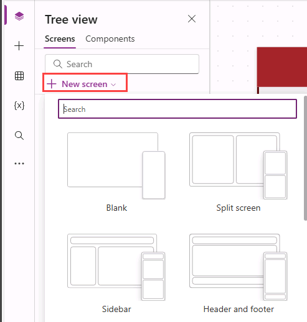Click the Header and footer label text

click(x=239, y=309)
